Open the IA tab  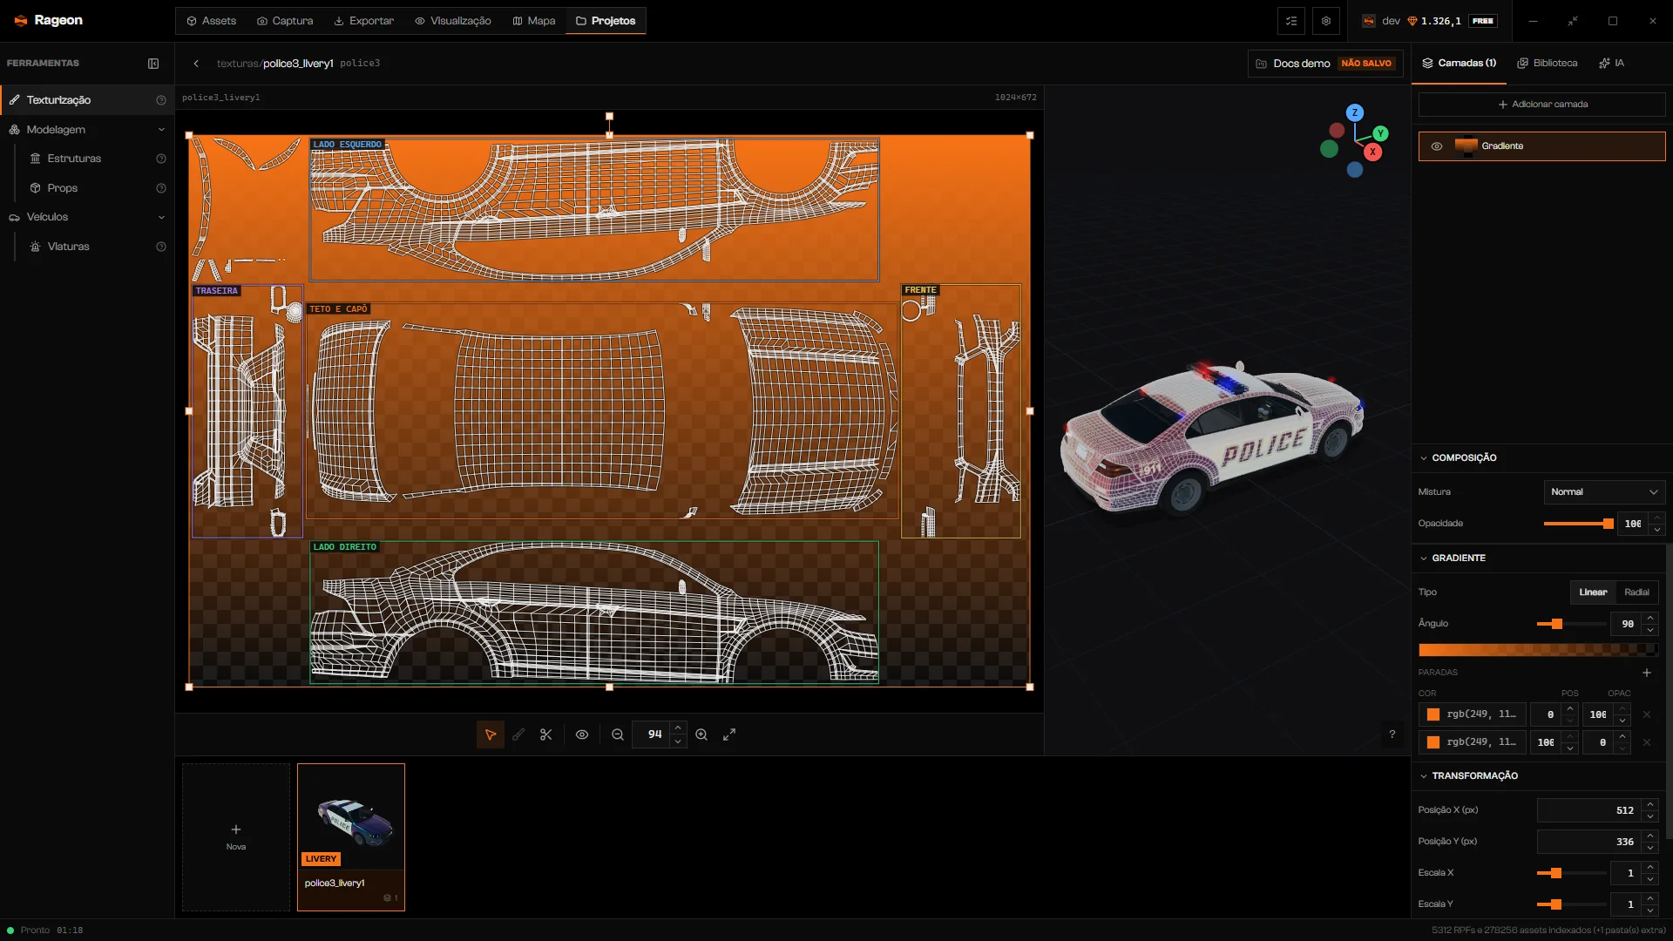(1612, 63)
